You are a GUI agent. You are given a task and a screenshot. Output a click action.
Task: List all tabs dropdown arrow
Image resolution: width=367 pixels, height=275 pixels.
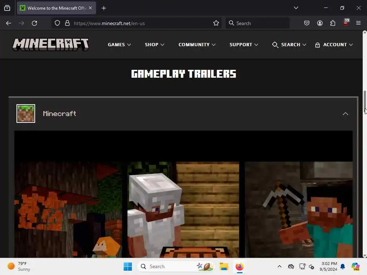pyautogui.click(x=296, y=8)
